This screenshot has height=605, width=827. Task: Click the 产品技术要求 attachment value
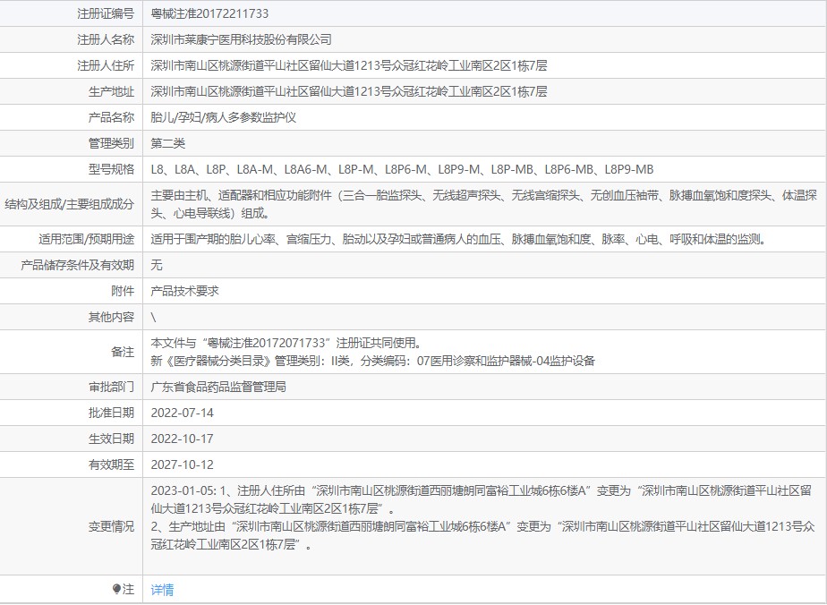pyautogui.click(x=184, y=291)
